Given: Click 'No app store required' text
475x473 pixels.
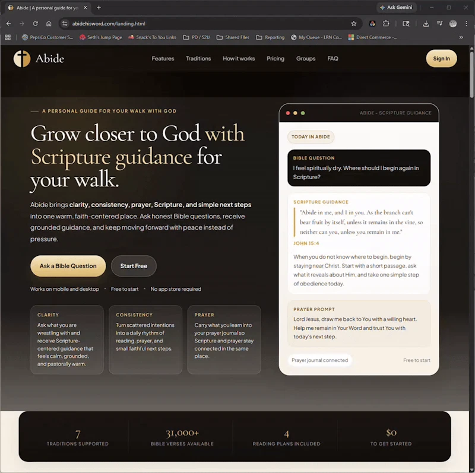Looking at the screenshot, I should pyautogui.click(x=176, y=289).
